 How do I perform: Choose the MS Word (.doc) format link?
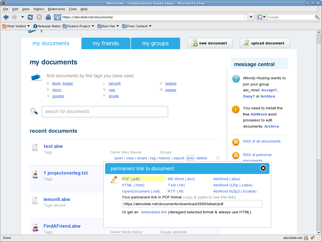point(181,179)
